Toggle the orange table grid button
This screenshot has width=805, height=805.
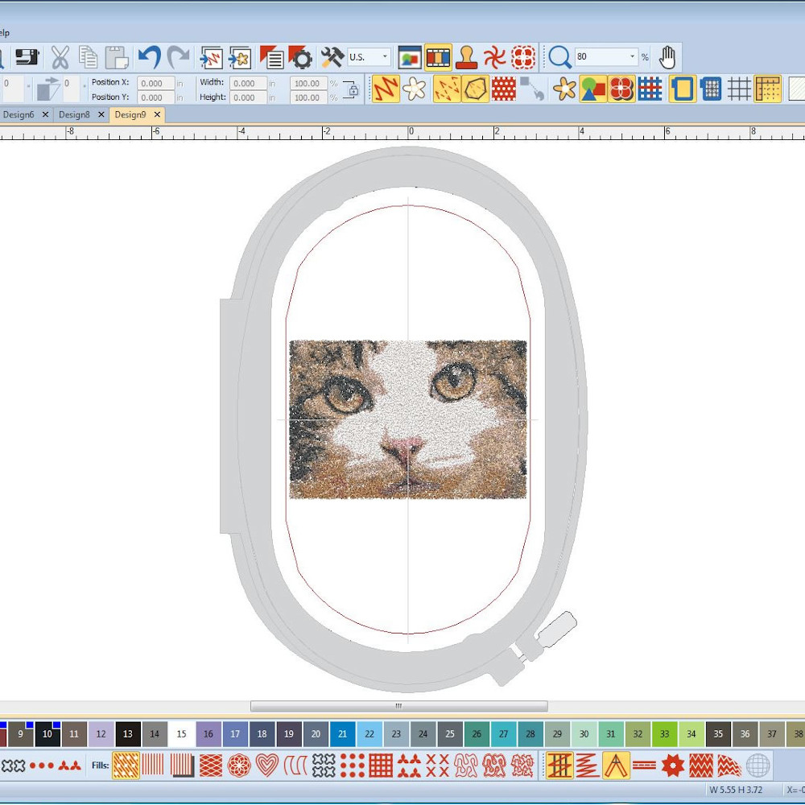point(767,89)
